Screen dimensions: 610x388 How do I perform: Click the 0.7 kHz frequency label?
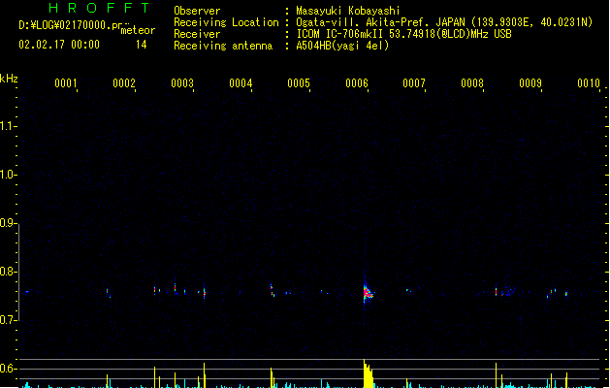pos(8,320)
